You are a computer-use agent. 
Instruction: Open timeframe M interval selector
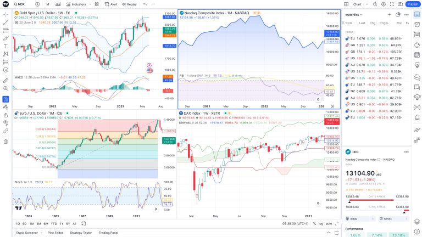[48, 4]
